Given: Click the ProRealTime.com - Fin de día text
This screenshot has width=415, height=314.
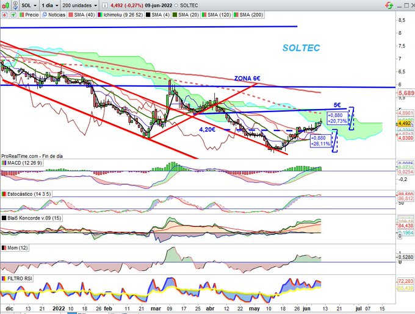Looking at the screenshot, I should point(32,156).
